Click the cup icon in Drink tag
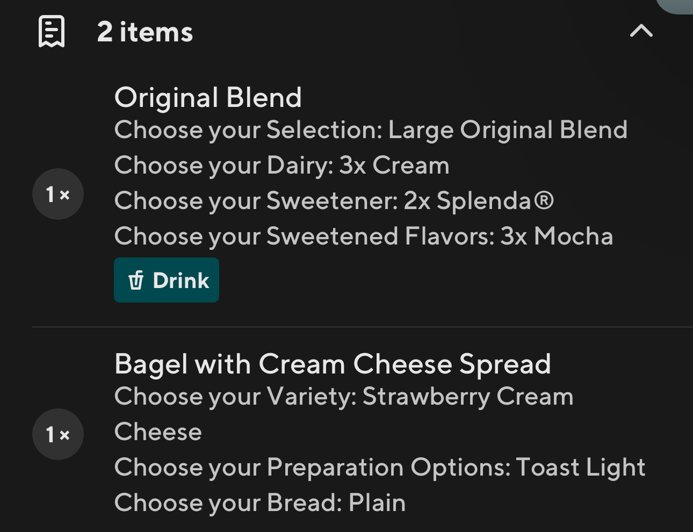This screenshot has height=532, width=693. (x=136, y=281)
